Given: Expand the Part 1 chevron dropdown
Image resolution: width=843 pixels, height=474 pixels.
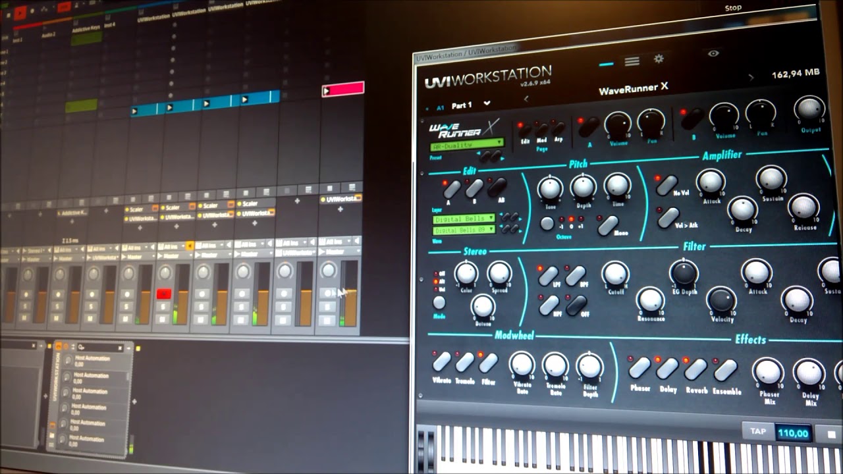Looking at the screenshot, I should [x=487, y=103].
